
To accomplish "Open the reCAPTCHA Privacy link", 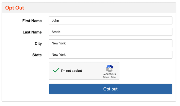I will (106, 77).
